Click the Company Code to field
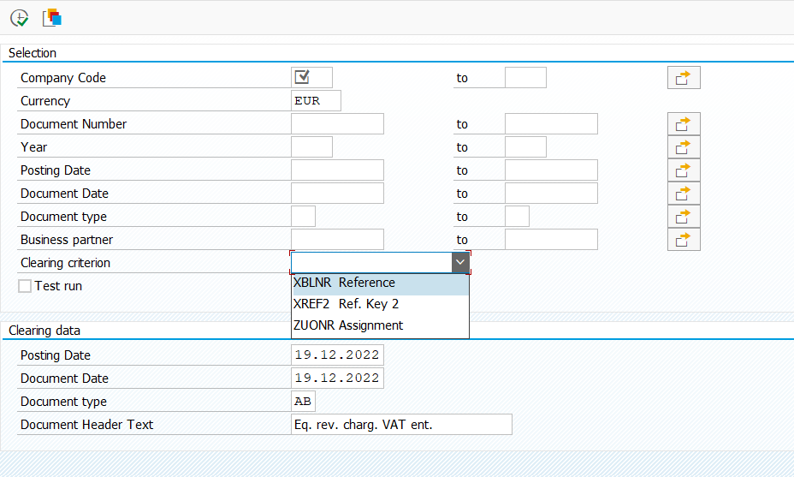 click(525, 78)
